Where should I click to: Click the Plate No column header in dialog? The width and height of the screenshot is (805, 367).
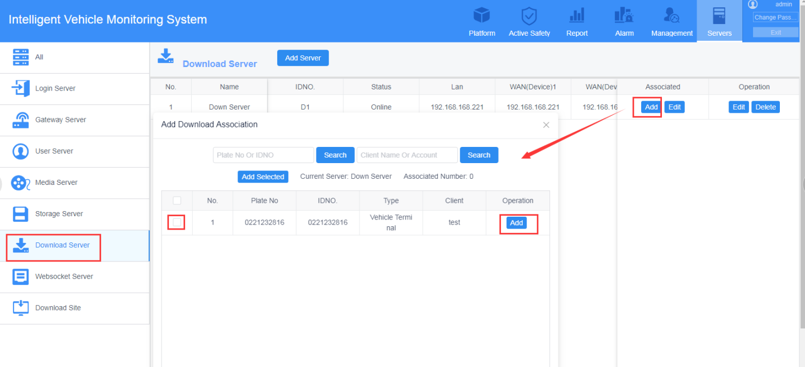click(264, 201)
